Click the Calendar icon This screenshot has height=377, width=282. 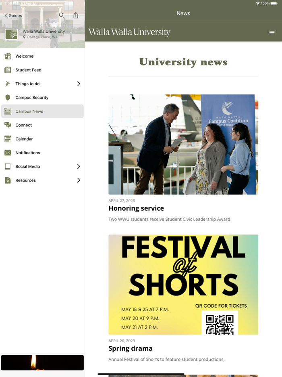click(x=8, y=139)
